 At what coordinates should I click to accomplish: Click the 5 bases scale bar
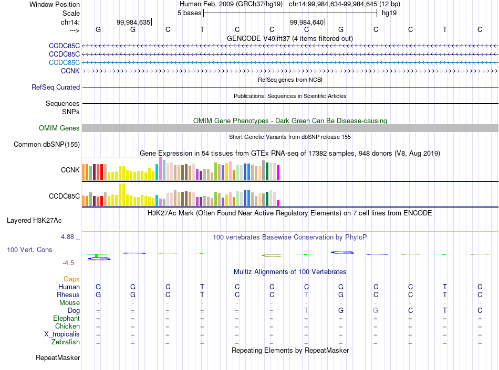point(290,13)
